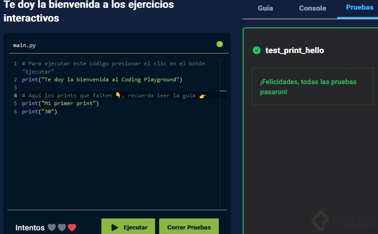Click the green status dot beside main.py
The width and height of the screenshot is (378, 234).
click(220, 44)
